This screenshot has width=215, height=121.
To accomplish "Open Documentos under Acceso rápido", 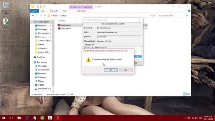I will pyautogui.click(x=43, y=33).
